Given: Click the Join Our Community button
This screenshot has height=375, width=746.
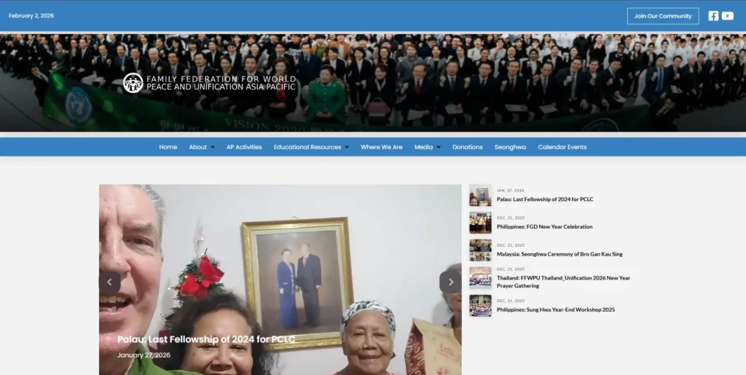Looking at the screenshot, I should [x=662, y=16].
